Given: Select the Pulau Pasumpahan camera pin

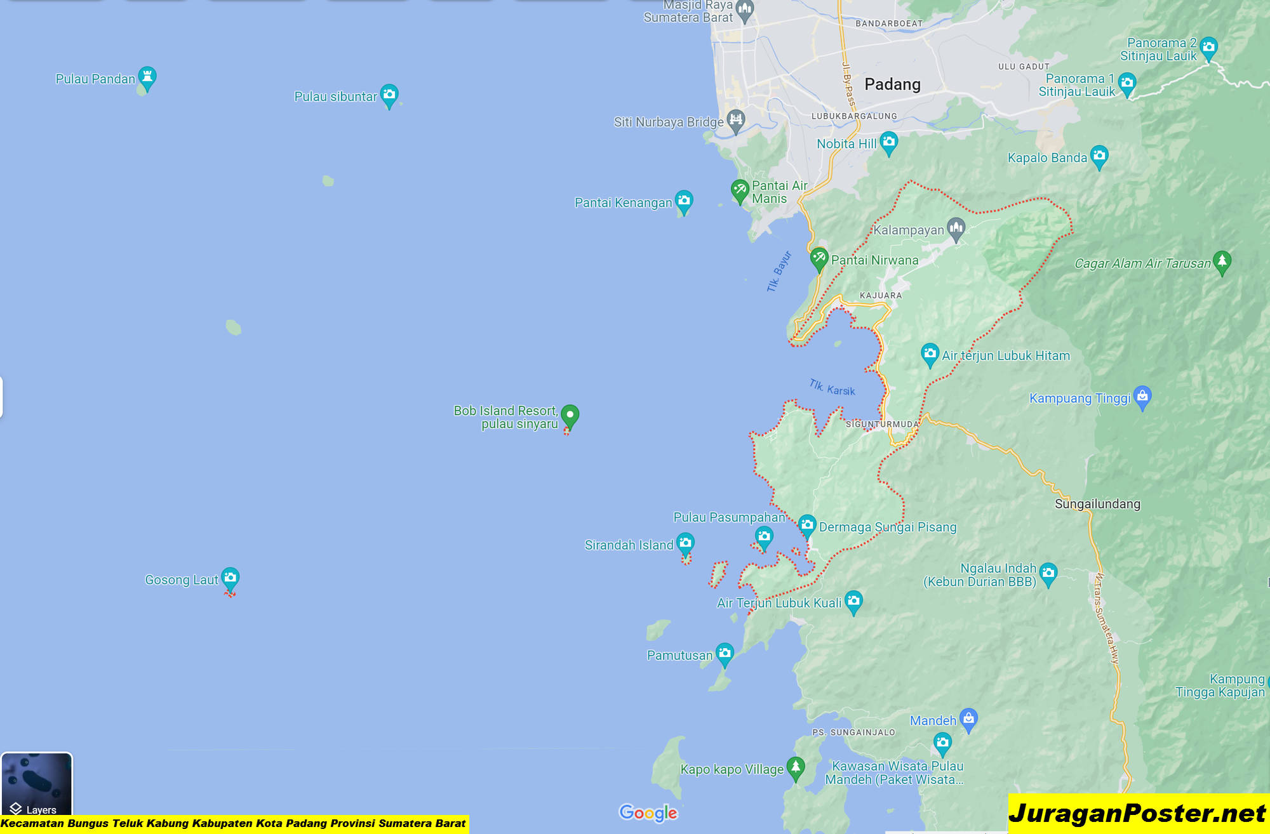Looking at the screenshot, I should click(x=764, y=538).
